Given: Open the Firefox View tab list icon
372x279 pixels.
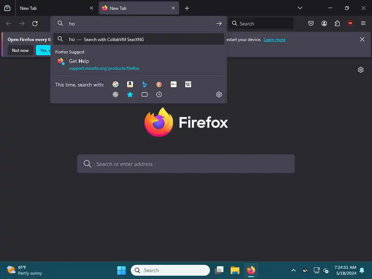Looking at the screenshot, I should pyautogui.click(x=7, y=8).
